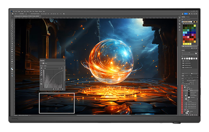Open the Edit menu
Image resolution: width=209 pixels, height=132 pixels.
coord(16,11)
